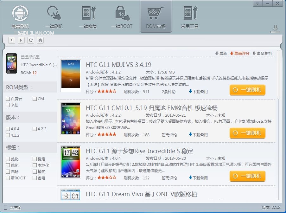Filter by version 4.1.2

(x=8, y=135)
